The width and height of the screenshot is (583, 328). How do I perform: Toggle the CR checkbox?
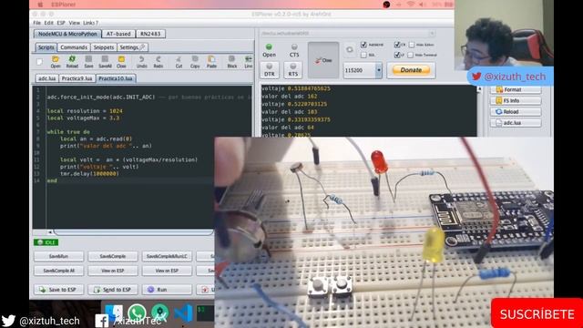(397, 45)
